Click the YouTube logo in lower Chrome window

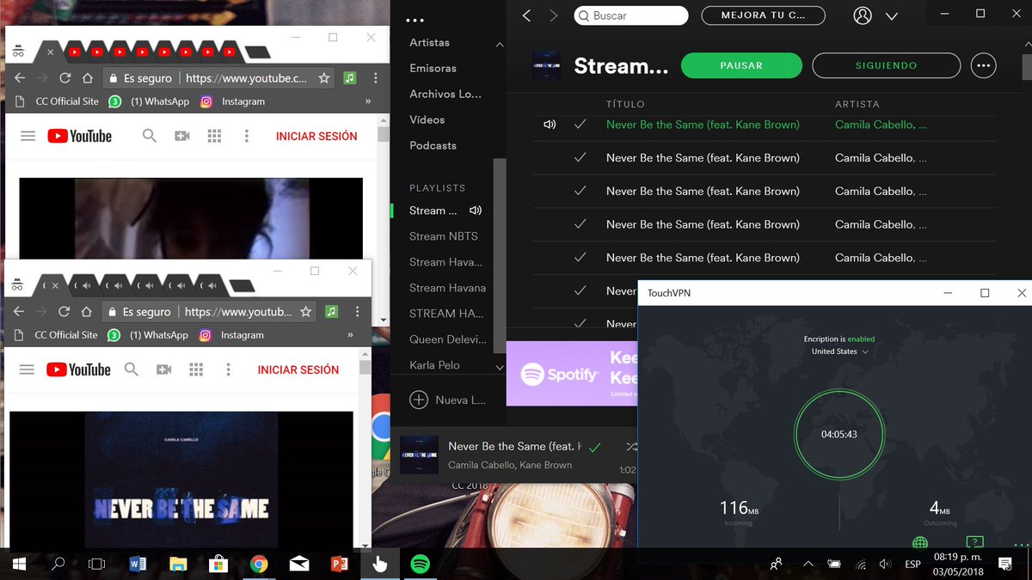(78, 369)
